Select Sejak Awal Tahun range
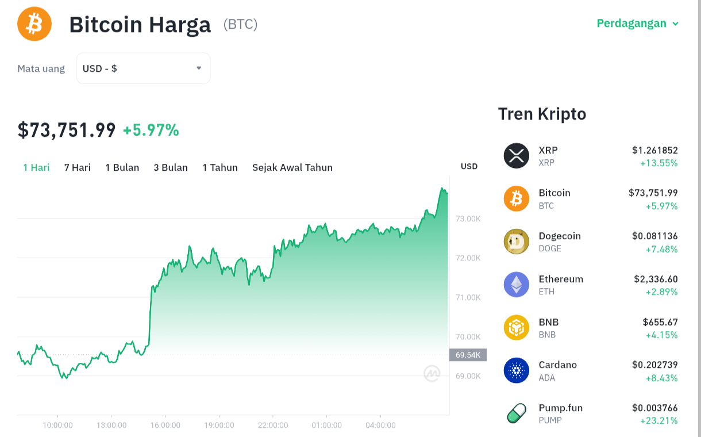 coord(292,167)
